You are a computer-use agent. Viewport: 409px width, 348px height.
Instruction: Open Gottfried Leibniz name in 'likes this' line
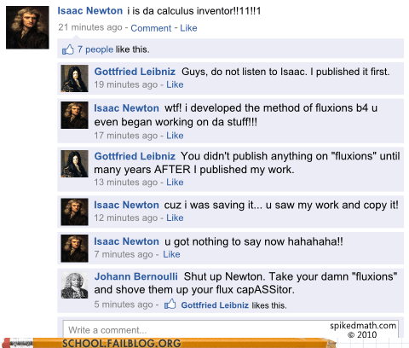(215, 305)
